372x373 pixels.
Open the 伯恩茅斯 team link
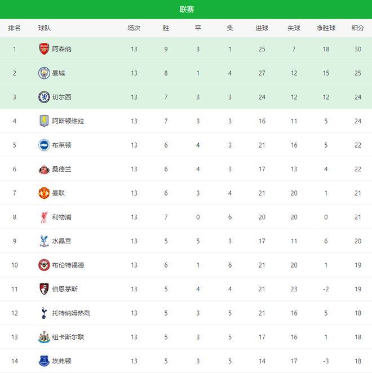(x=65, y=289)
